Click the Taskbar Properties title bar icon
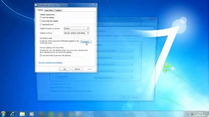Screen dimensions: 209x117 (36, 5)
